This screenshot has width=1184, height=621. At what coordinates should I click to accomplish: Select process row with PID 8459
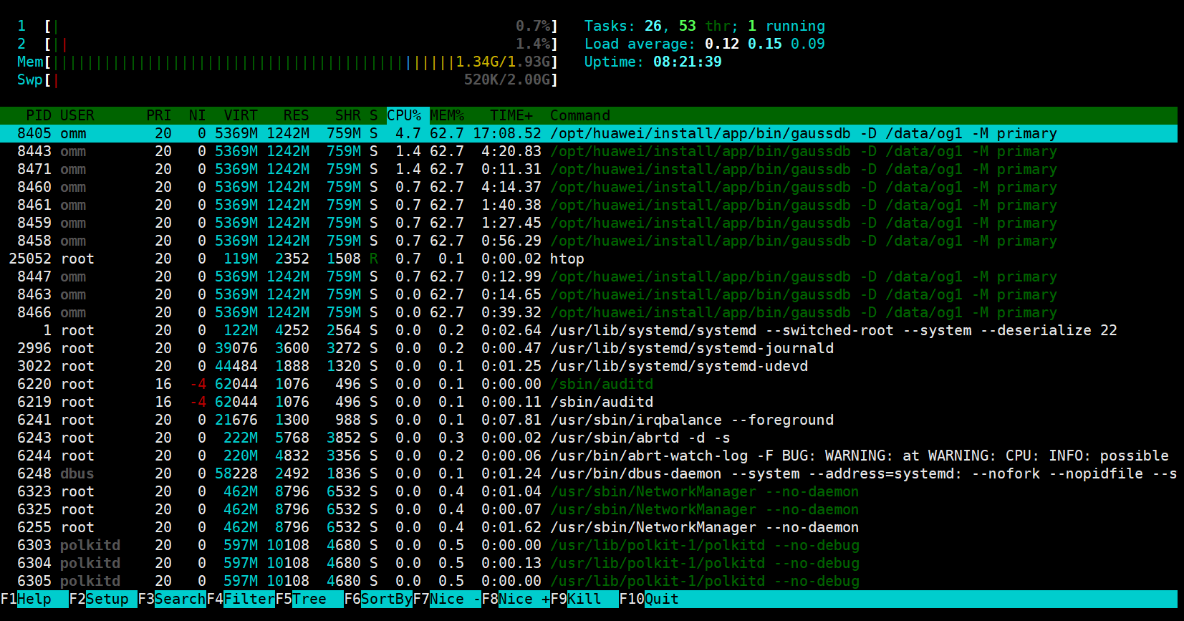(x=589, y=223)
